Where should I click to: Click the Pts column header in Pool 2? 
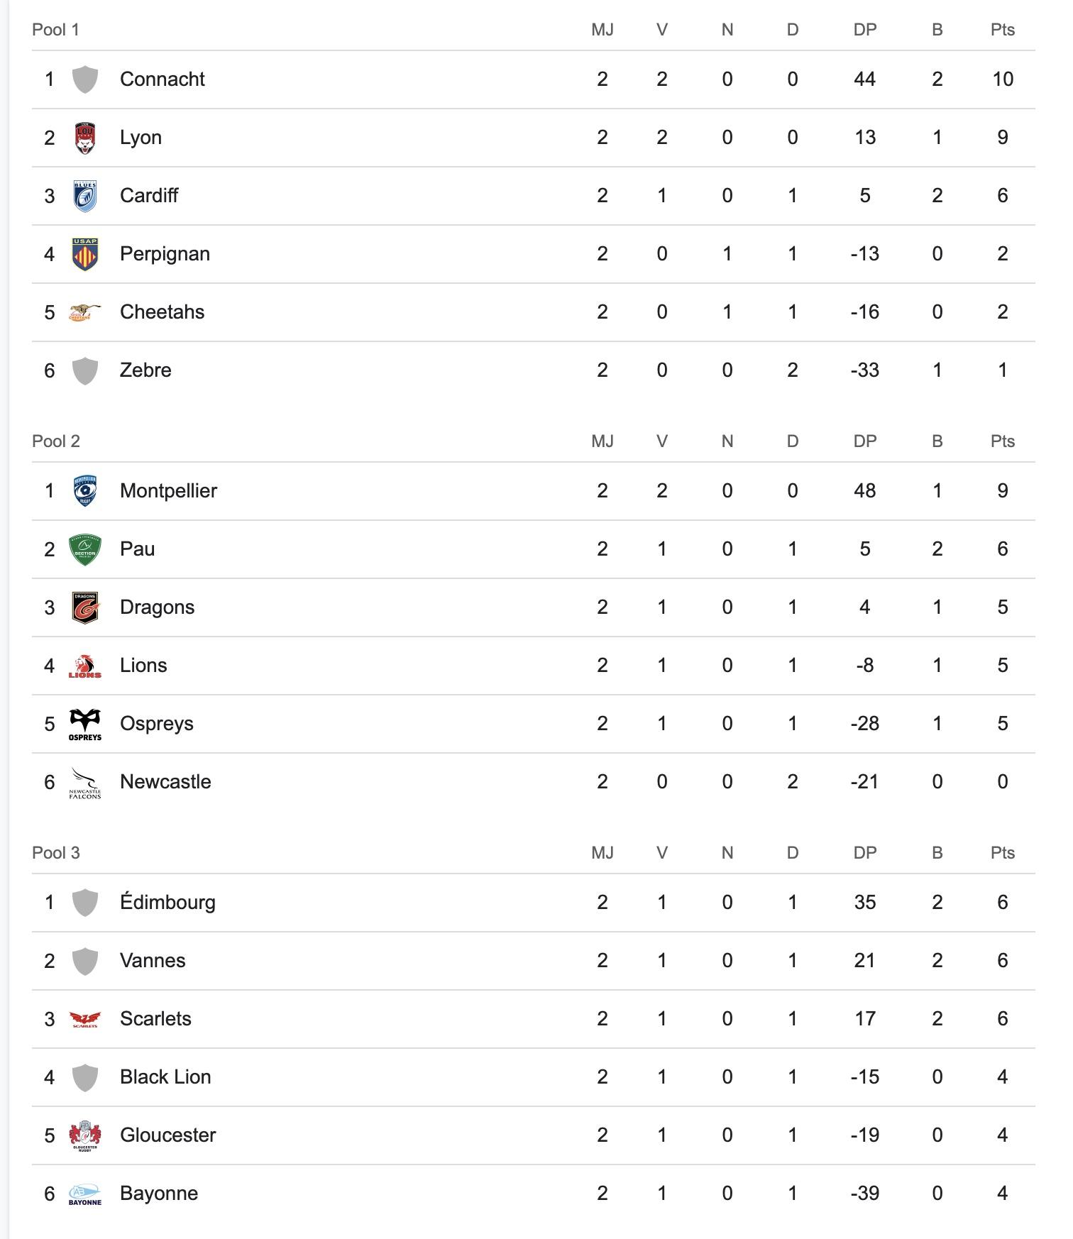click(1002, 441)
